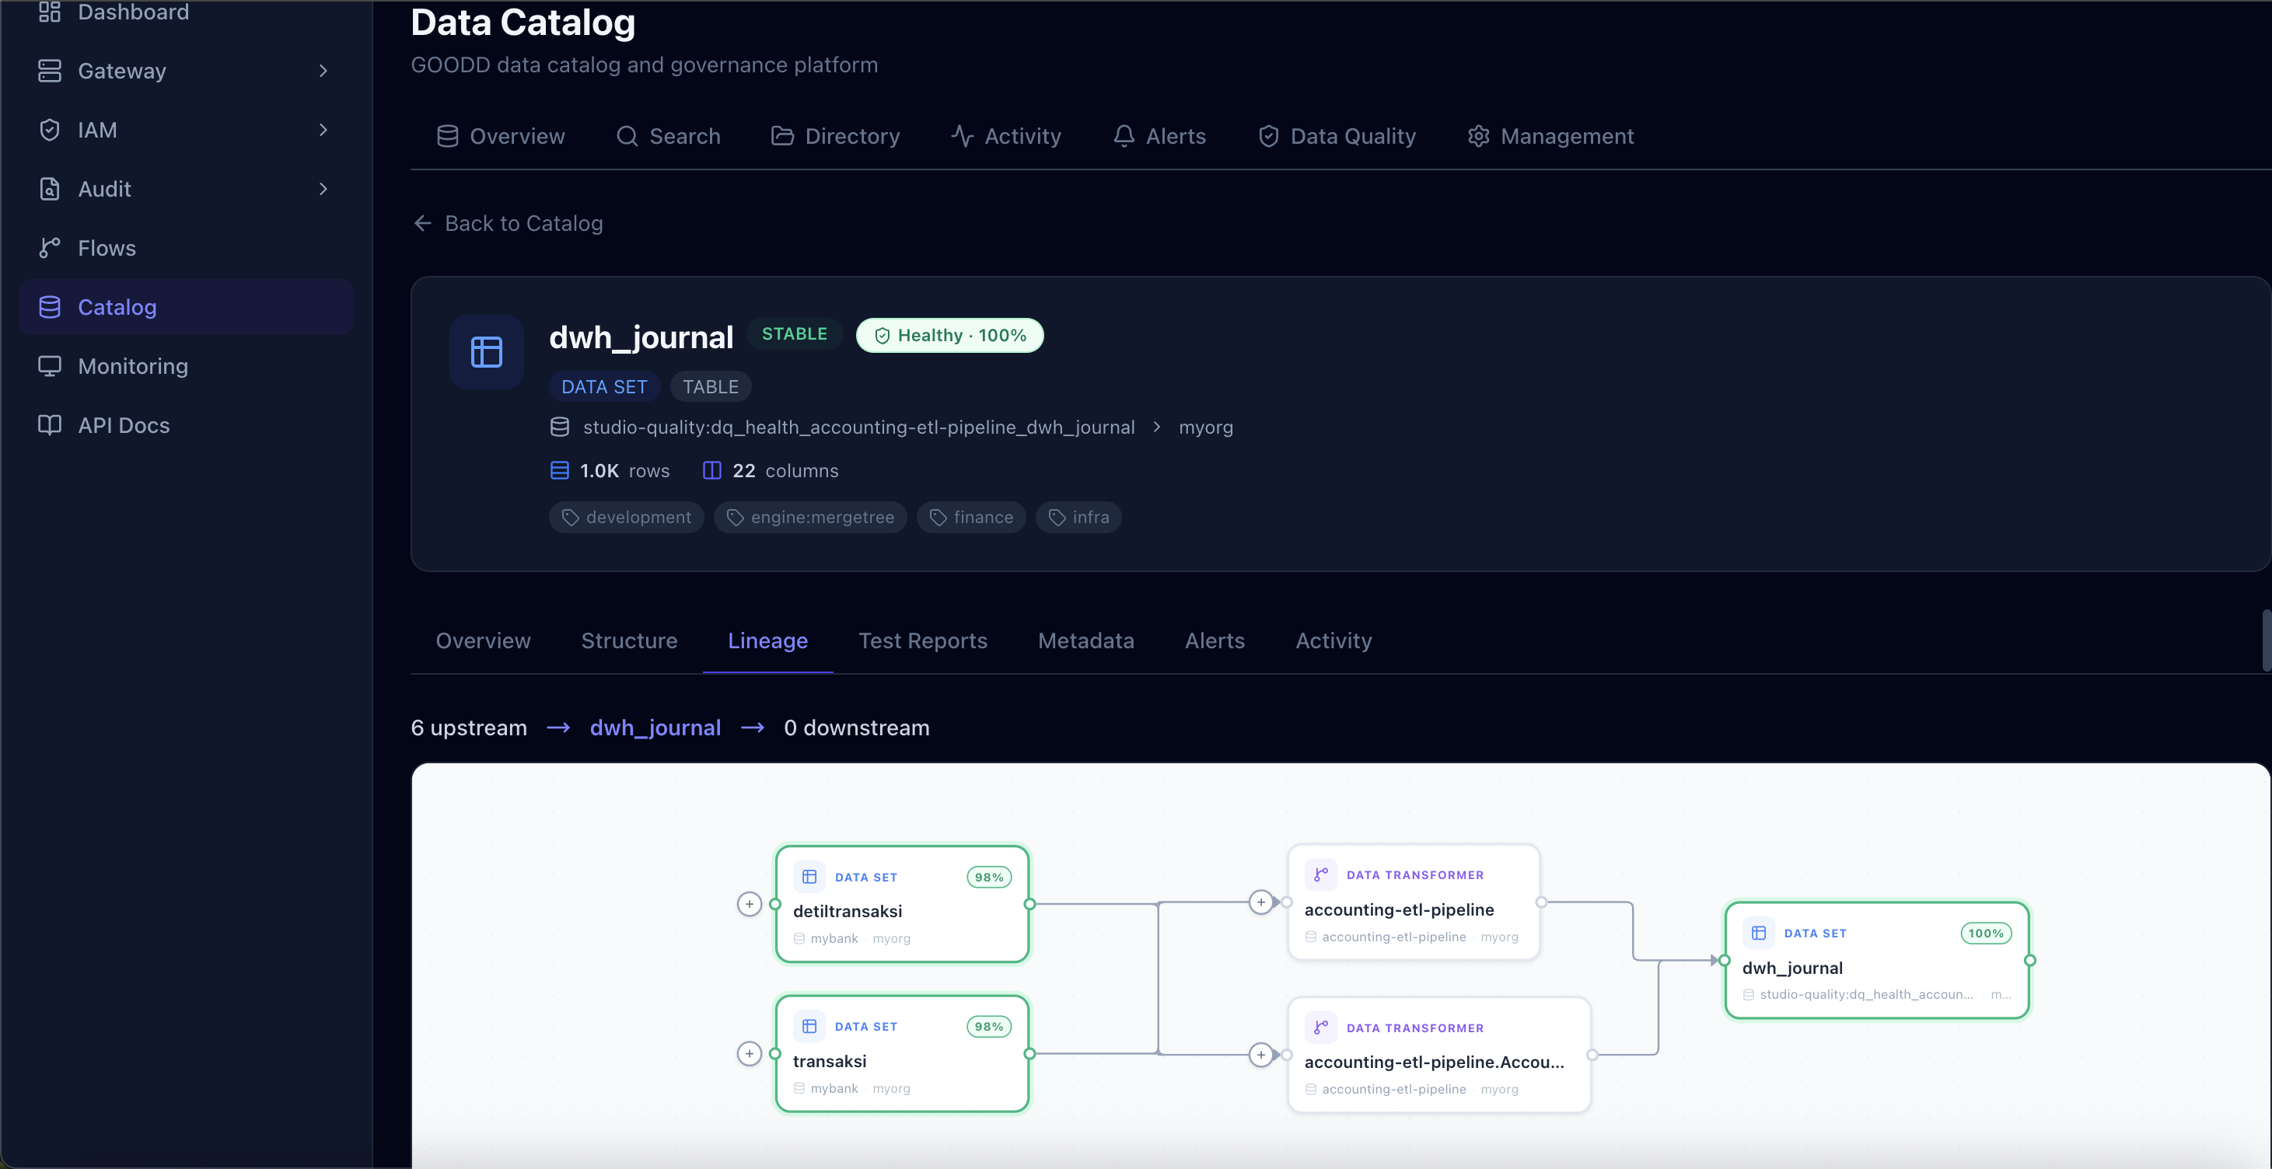Click the Monitoring screen icon in sidebar

coord(50,366)
